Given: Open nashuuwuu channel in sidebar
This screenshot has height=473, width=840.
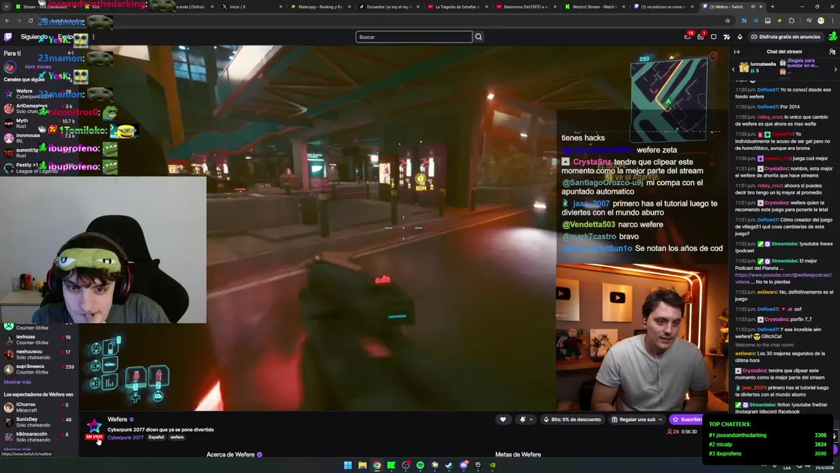Looking at the screenshot, I should pos(39,354).
